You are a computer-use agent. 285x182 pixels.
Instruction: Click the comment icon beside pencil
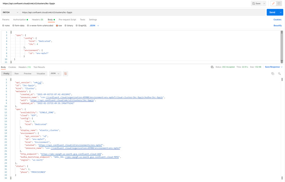point(279,4)
